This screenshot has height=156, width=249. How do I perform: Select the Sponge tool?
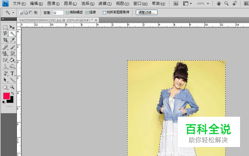[12, 66]
